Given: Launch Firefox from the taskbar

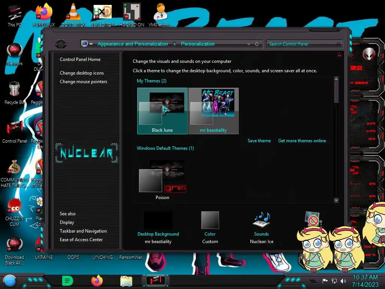Looking at the screenshot, I should 97,281.
